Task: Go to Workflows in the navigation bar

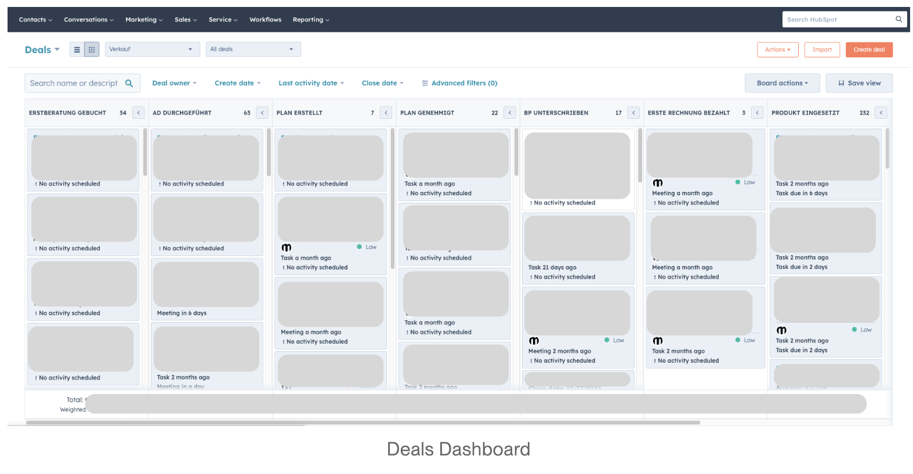Action: tap(265, 20)
